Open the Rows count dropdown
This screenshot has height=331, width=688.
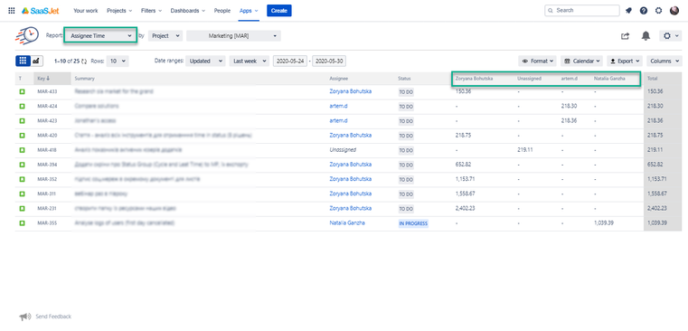118,61
